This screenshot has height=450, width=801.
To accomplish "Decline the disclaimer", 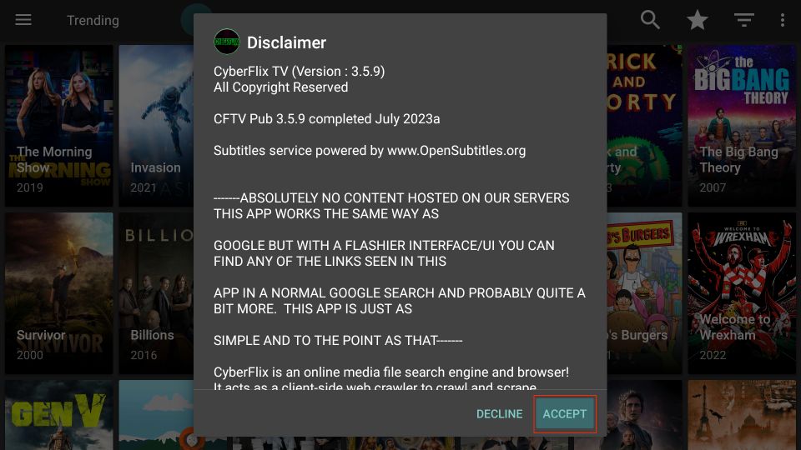I will click(x=499, y=414).
